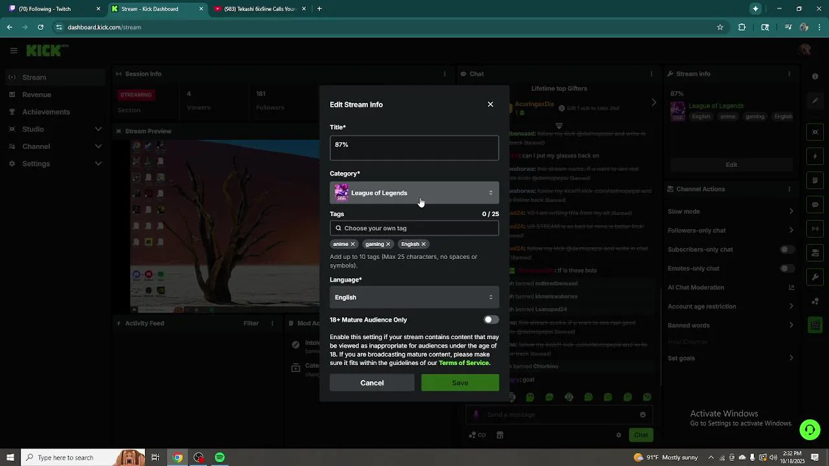Click the chat bubble icon in right rail
The image size is (829, 466).
pos(815,205)
